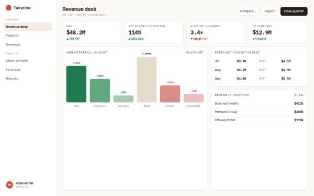Click the Sep best value $5.3M

[x=286, y=79]
